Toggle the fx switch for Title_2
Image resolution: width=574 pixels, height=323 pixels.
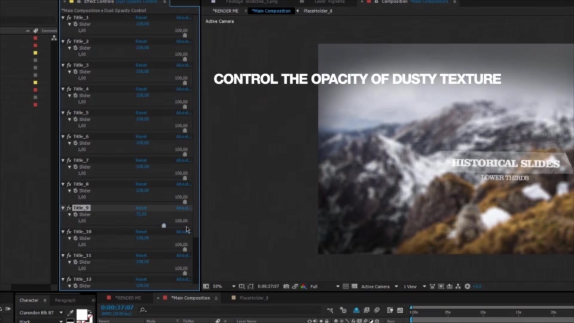[69, 41]
